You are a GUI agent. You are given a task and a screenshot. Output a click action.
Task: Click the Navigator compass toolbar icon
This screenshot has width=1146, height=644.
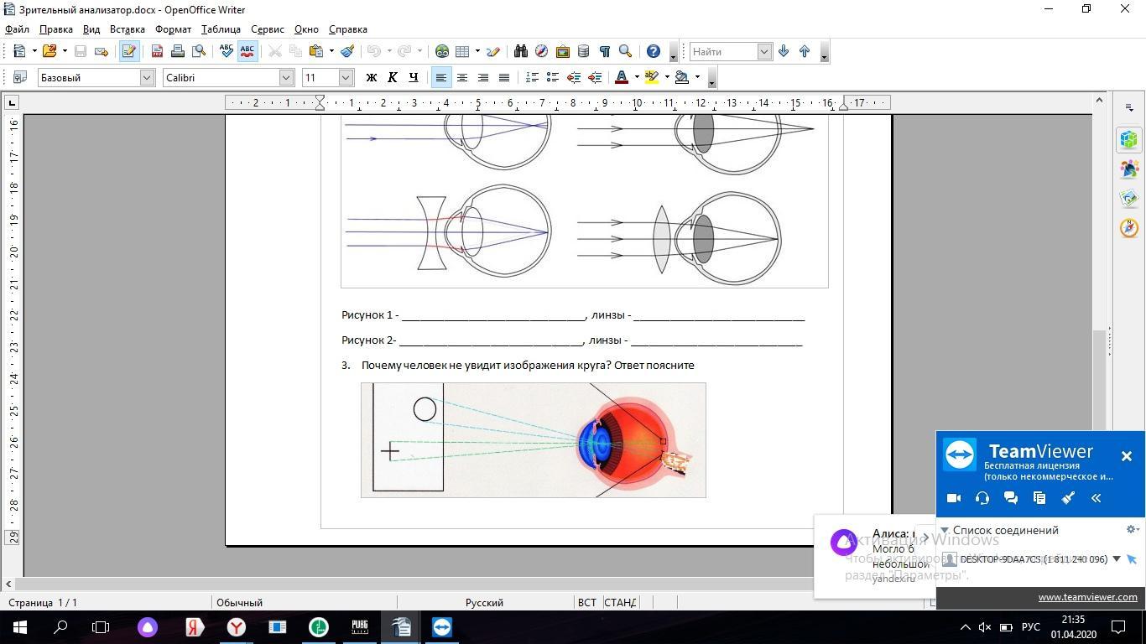click(x=541, y=51)
